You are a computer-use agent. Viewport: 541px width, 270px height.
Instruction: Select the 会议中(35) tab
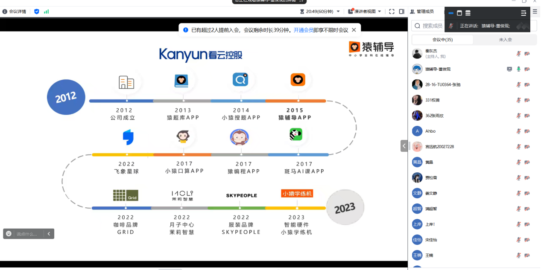pos(442,40)
